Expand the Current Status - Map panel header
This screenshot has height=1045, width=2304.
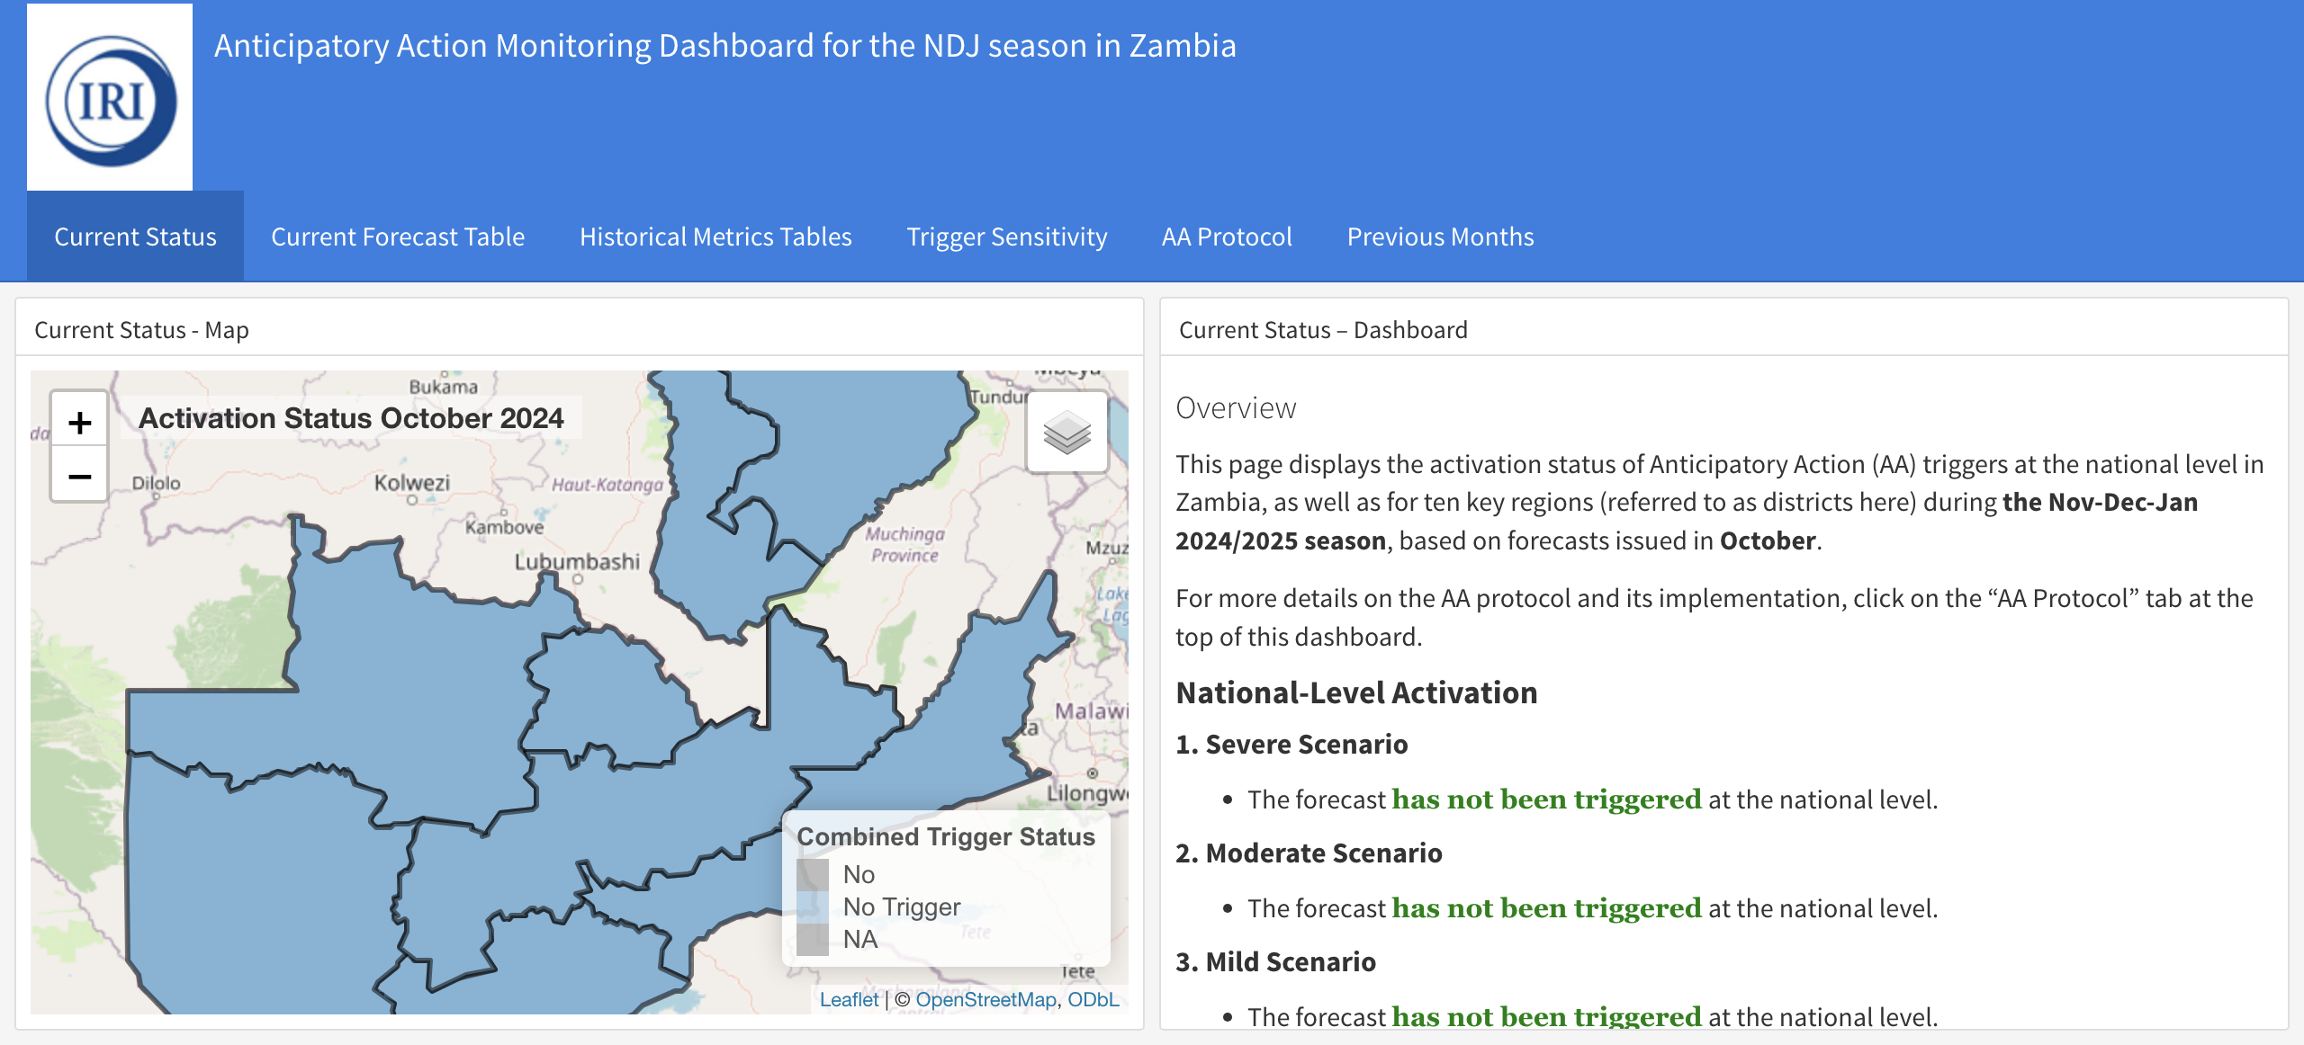pos(141,329)
